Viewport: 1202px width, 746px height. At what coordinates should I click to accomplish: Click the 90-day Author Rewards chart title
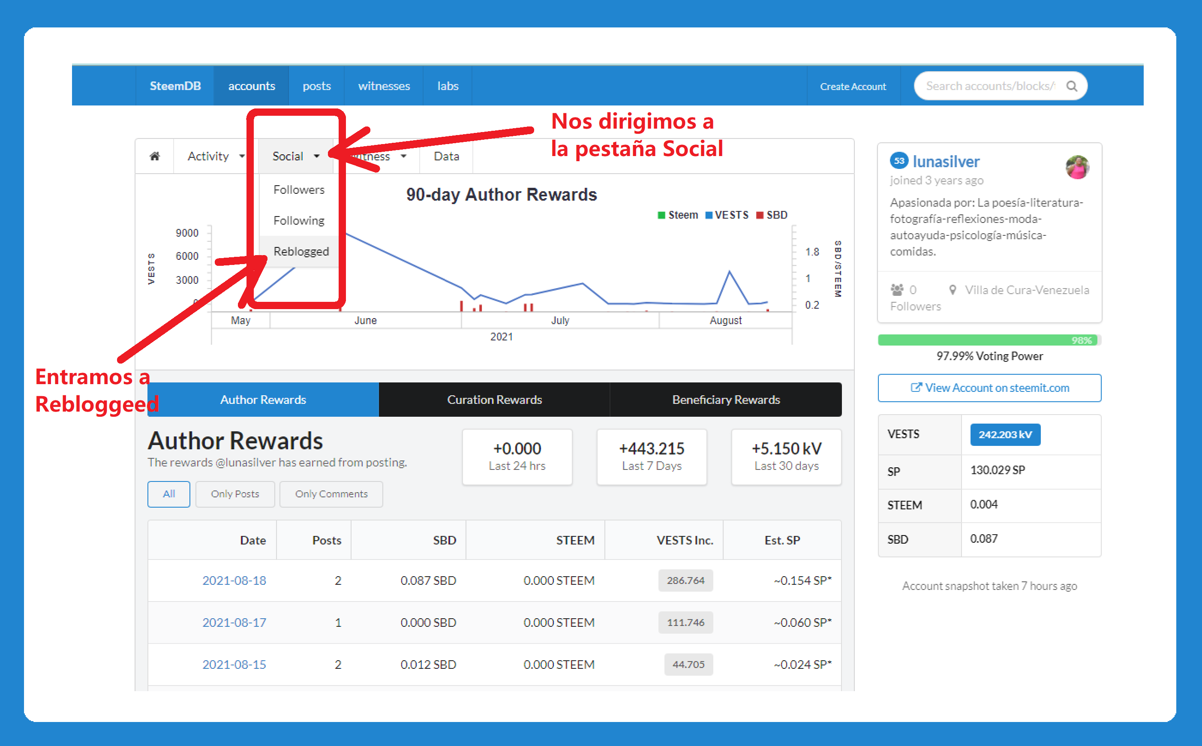[x=501, y=194]
